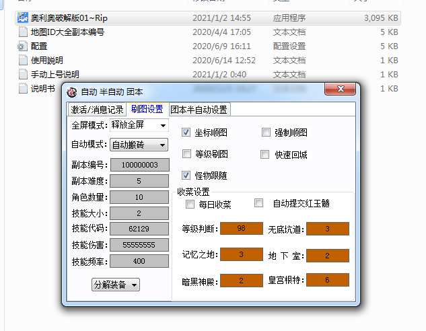426x331 pixels.
Task: Open the 全屏模式 dropdown
Action: coord(139,125)
